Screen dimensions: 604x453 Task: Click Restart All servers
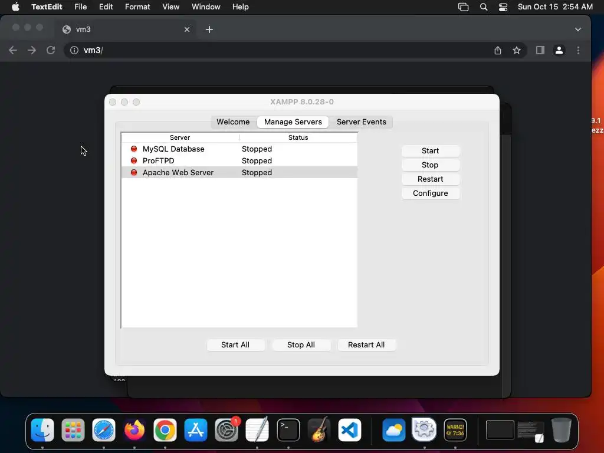click(366, 344)
